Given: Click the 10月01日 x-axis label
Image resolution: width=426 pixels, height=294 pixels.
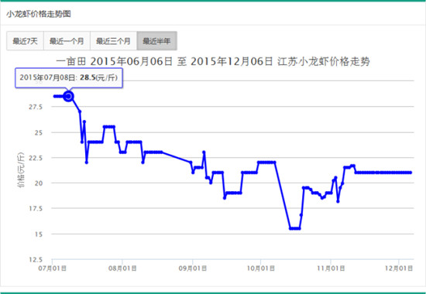Looking at the screenshot, I should click(260, 268).
